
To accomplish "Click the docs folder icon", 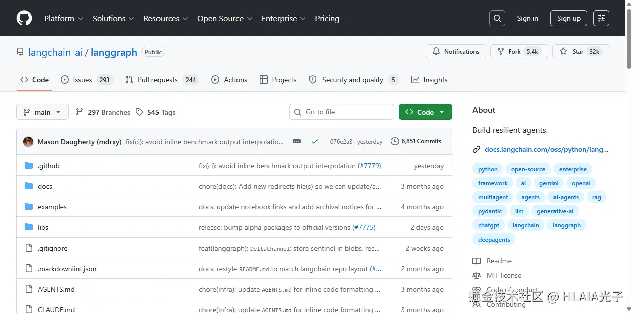I will (29, 186).
